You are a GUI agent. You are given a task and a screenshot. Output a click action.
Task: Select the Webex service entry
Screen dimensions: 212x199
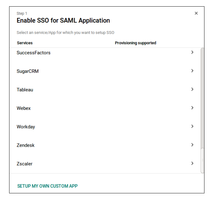tap(24, 108)
